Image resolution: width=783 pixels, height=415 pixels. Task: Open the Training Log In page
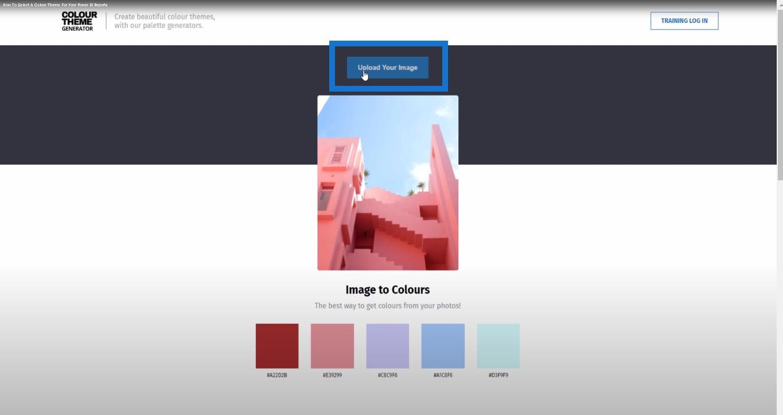point(684,21)
